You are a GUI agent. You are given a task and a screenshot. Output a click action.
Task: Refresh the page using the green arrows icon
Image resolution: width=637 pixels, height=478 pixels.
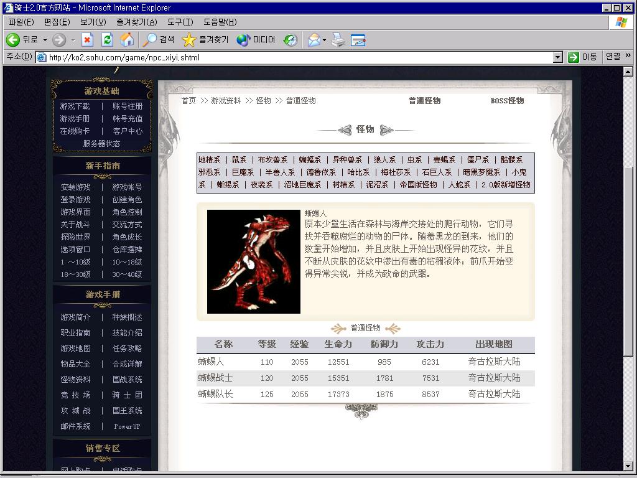pyautogui.click(x=107, y=40)
